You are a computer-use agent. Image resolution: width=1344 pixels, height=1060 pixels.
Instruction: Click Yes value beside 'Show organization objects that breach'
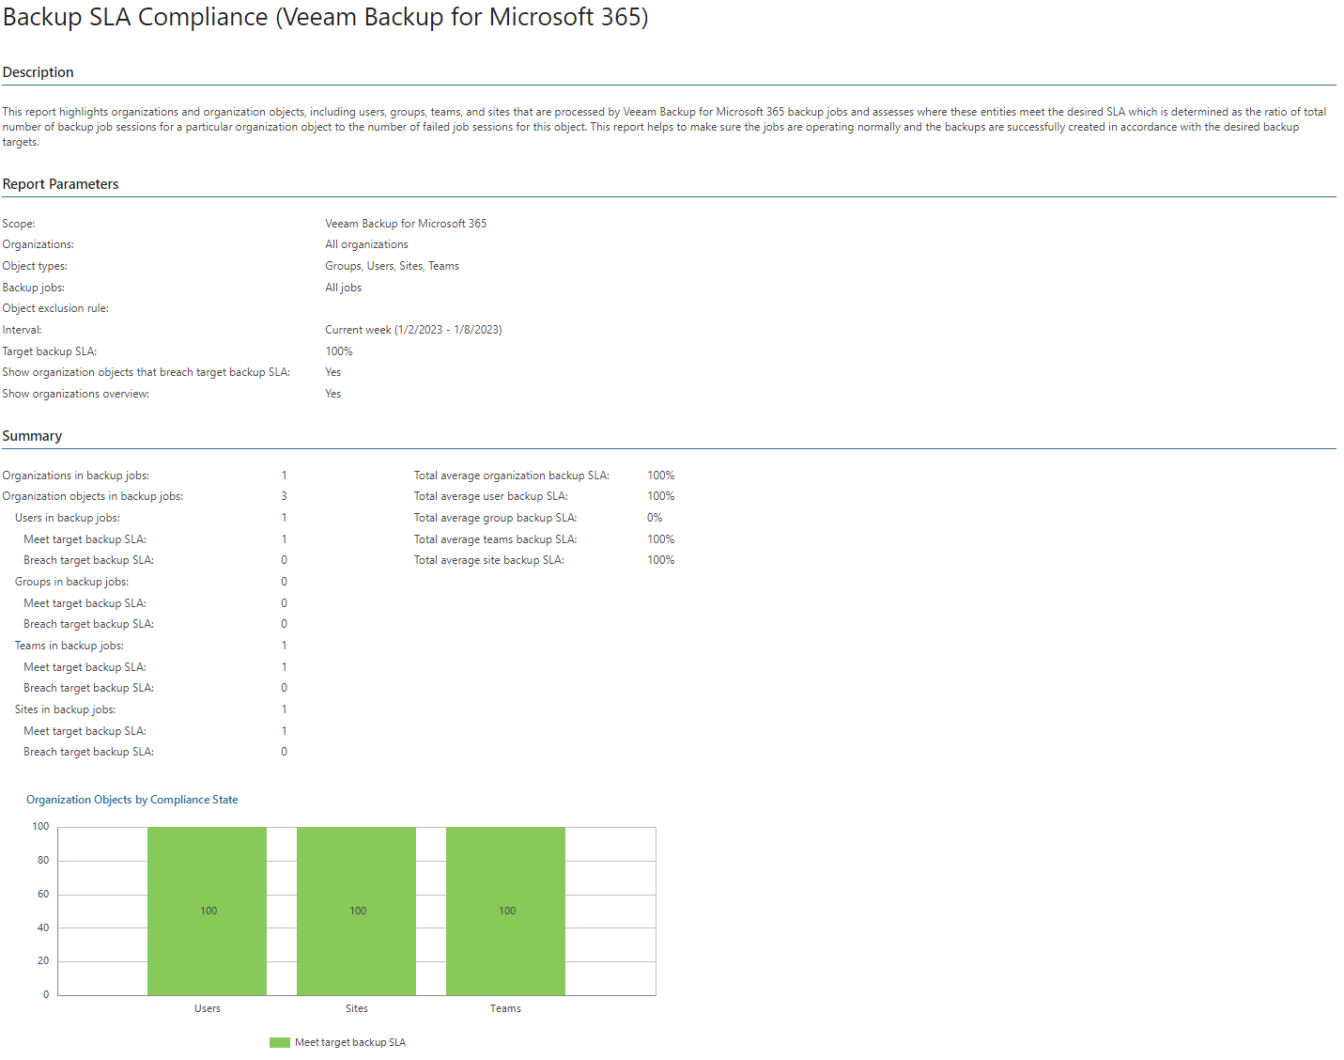[332, 372]
